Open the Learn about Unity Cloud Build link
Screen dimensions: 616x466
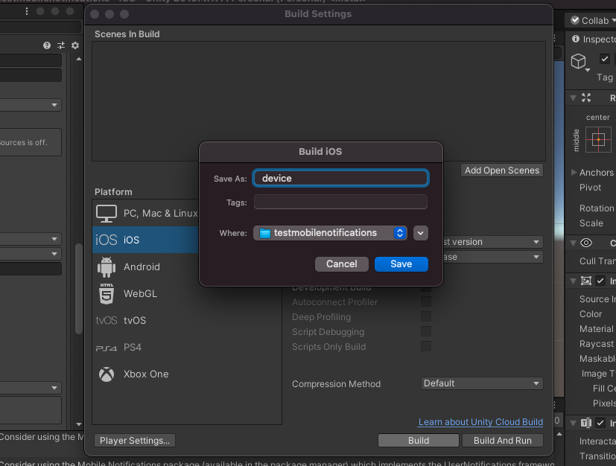[x=480, y=422]
